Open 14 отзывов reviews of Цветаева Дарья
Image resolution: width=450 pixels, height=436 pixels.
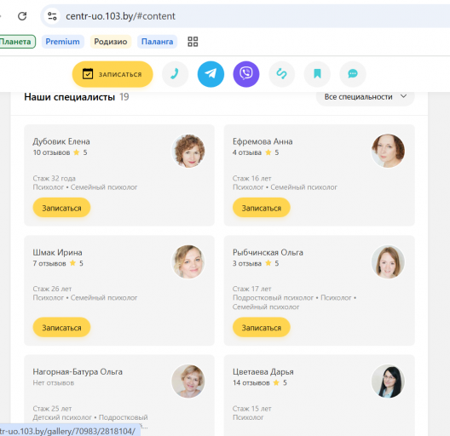[x=251, y=383]
